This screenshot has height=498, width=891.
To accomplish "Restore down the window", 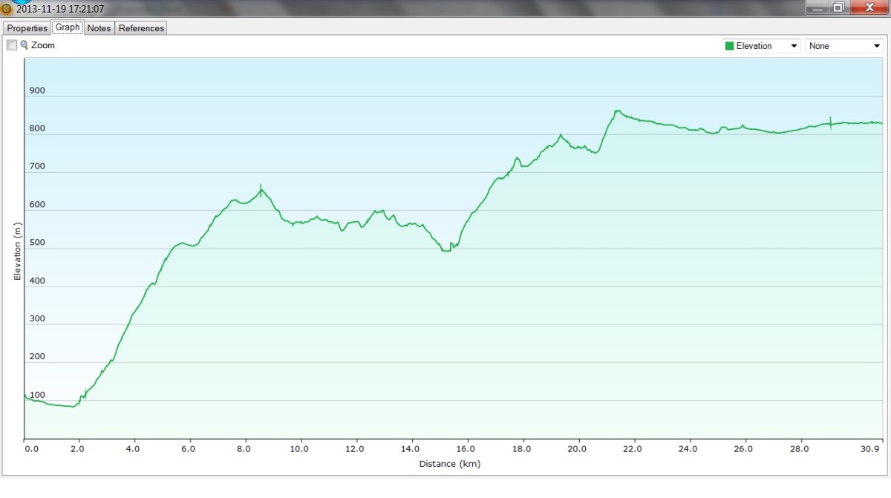I will pyautogui.click(x=838, y=7).
